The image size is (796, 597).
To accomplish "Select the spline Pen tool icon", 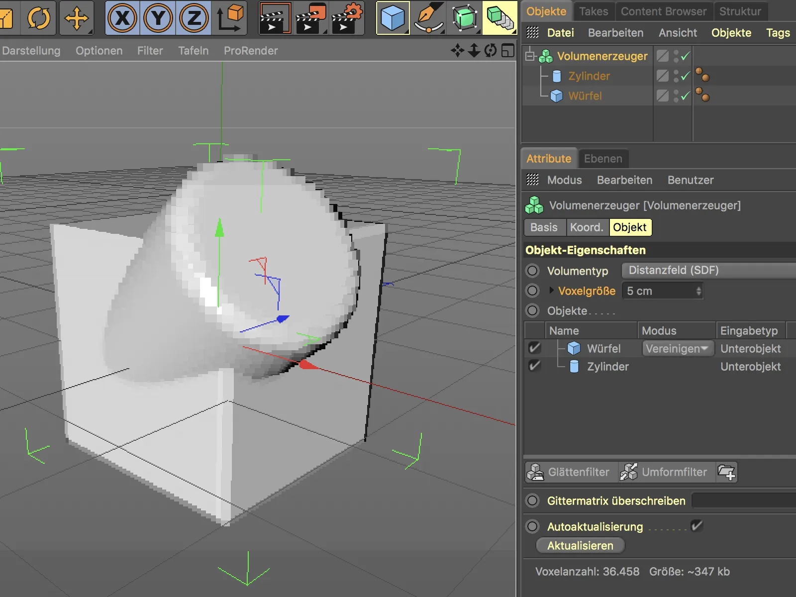I will (428, 18).
